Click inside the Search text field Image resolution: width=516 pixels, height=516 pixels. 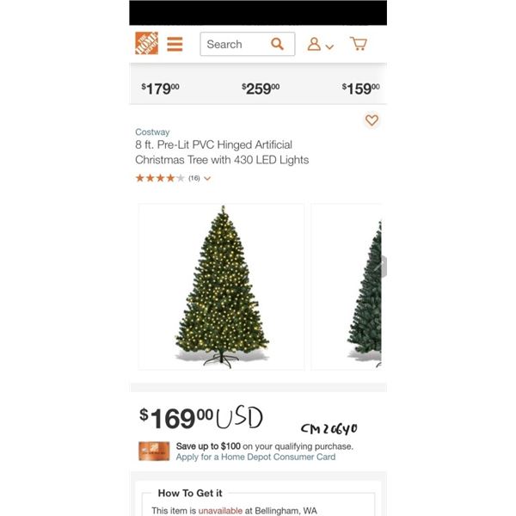pyautogui.click(x=235, y=44)
